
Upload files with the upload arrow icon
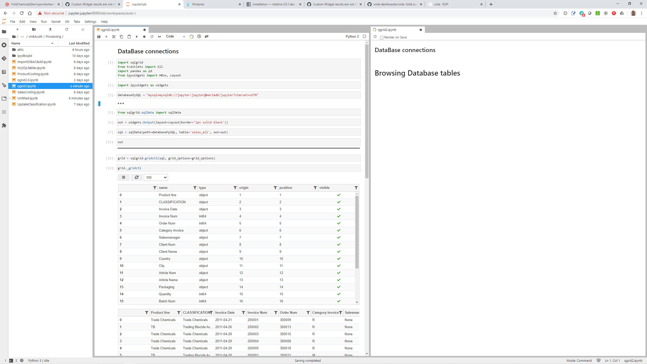(50, 29)
